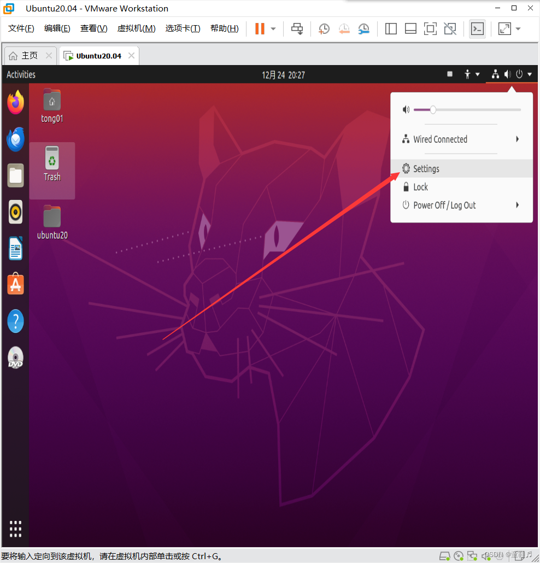540x563 pixels.
Task: Open the Activities overview
Action: (x=21, y=74)
